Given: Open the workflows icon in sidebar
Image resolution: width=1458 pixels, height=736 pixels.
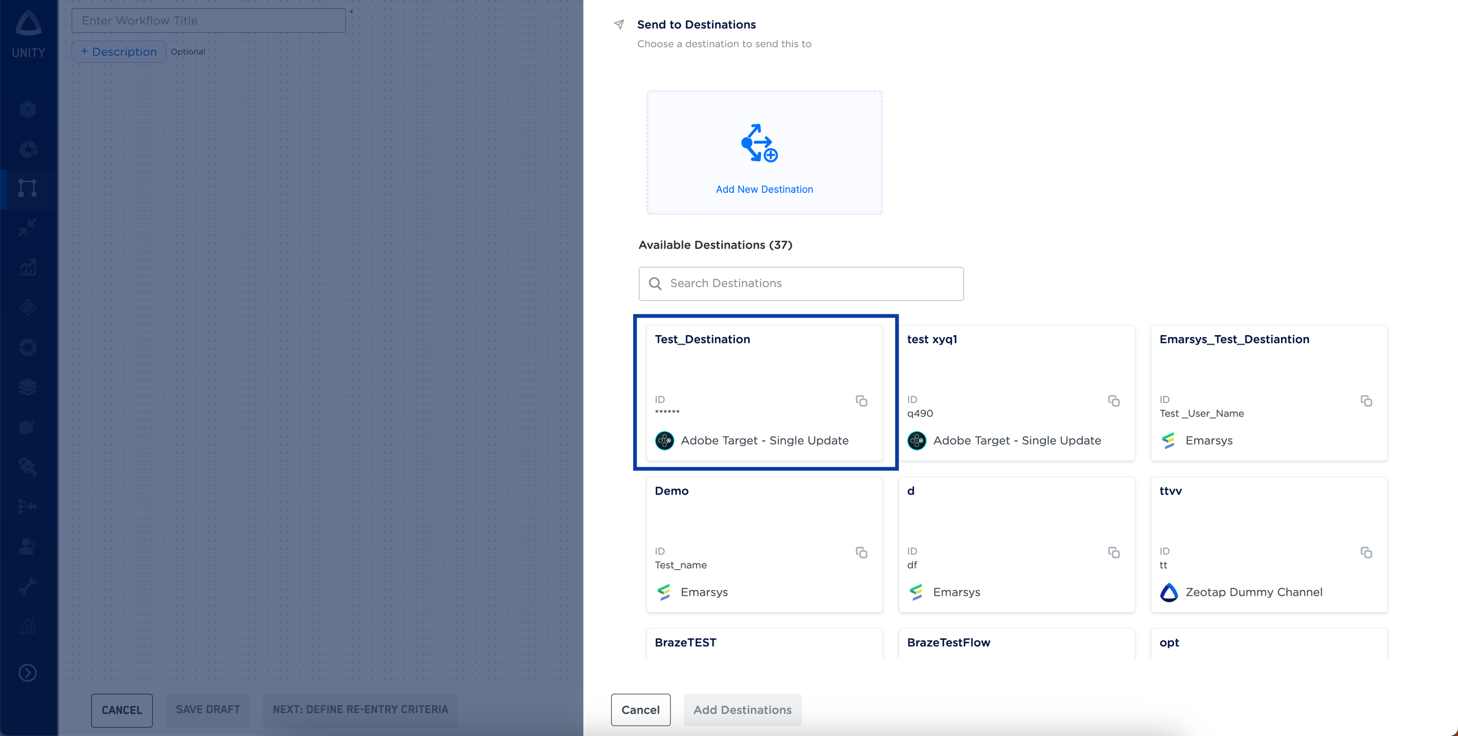Looking at the screenshot, I should coord(28,188).
